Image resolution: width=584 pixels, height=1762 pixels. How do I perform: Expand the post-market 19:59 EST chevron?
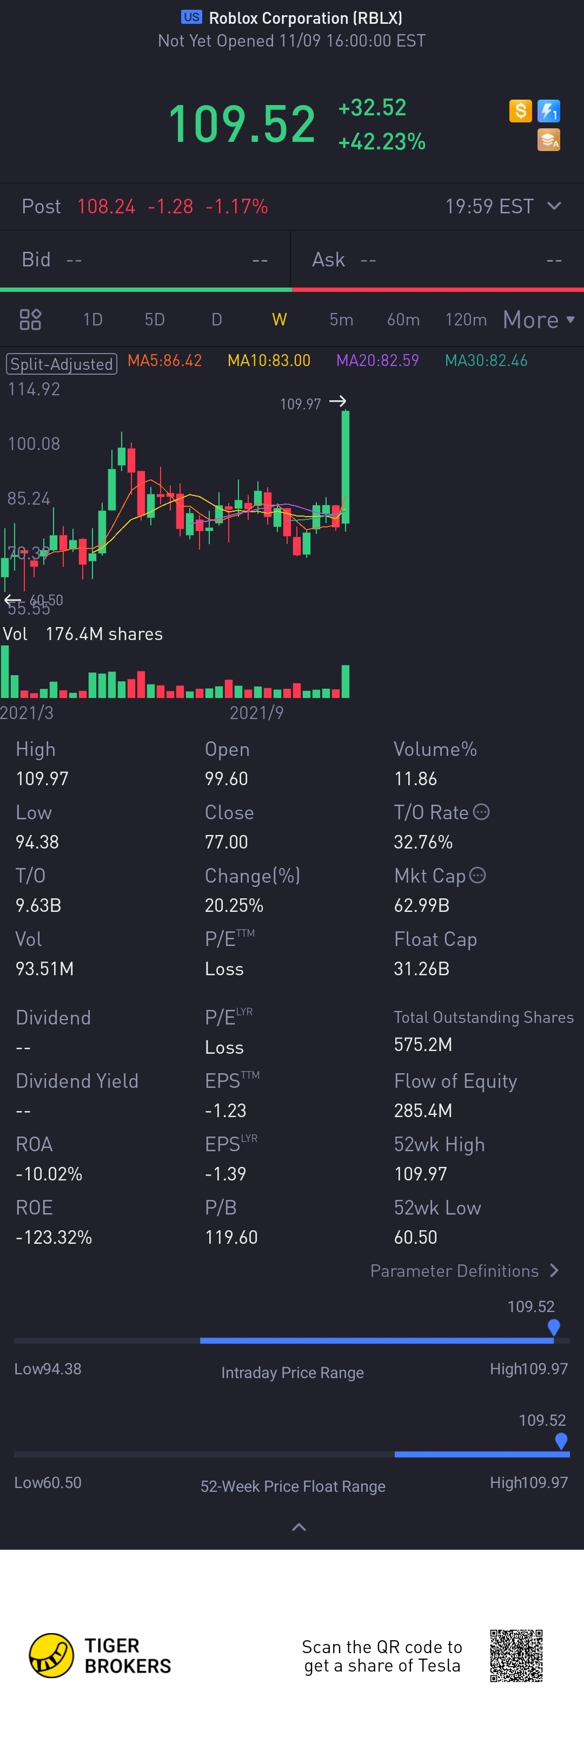(554, 206)
